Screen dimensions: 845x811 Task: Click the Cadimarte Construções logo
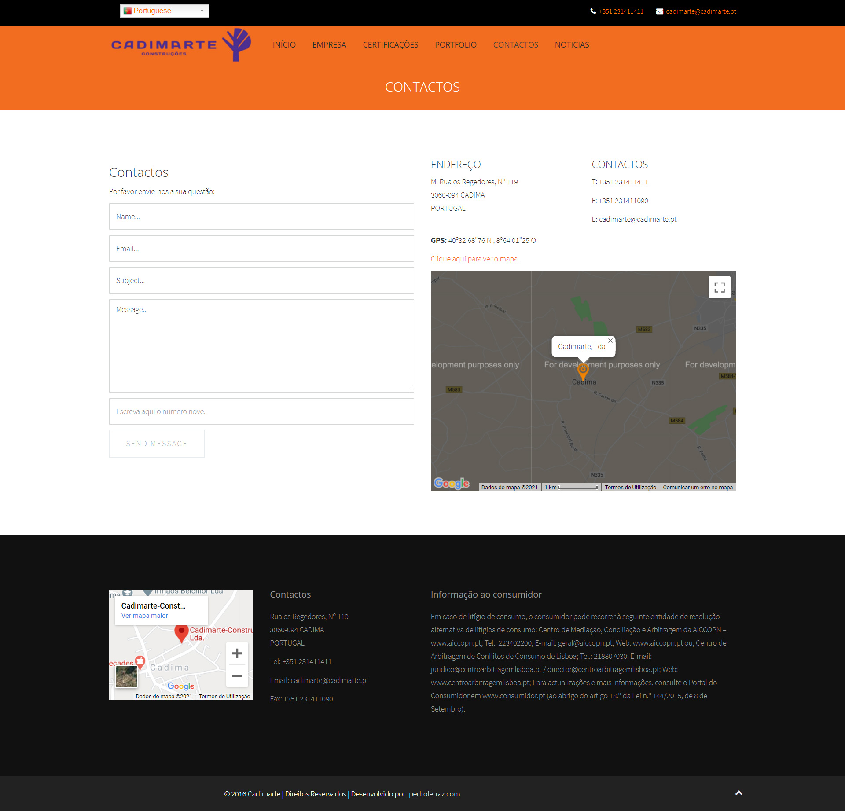click(x=181, y=45)
